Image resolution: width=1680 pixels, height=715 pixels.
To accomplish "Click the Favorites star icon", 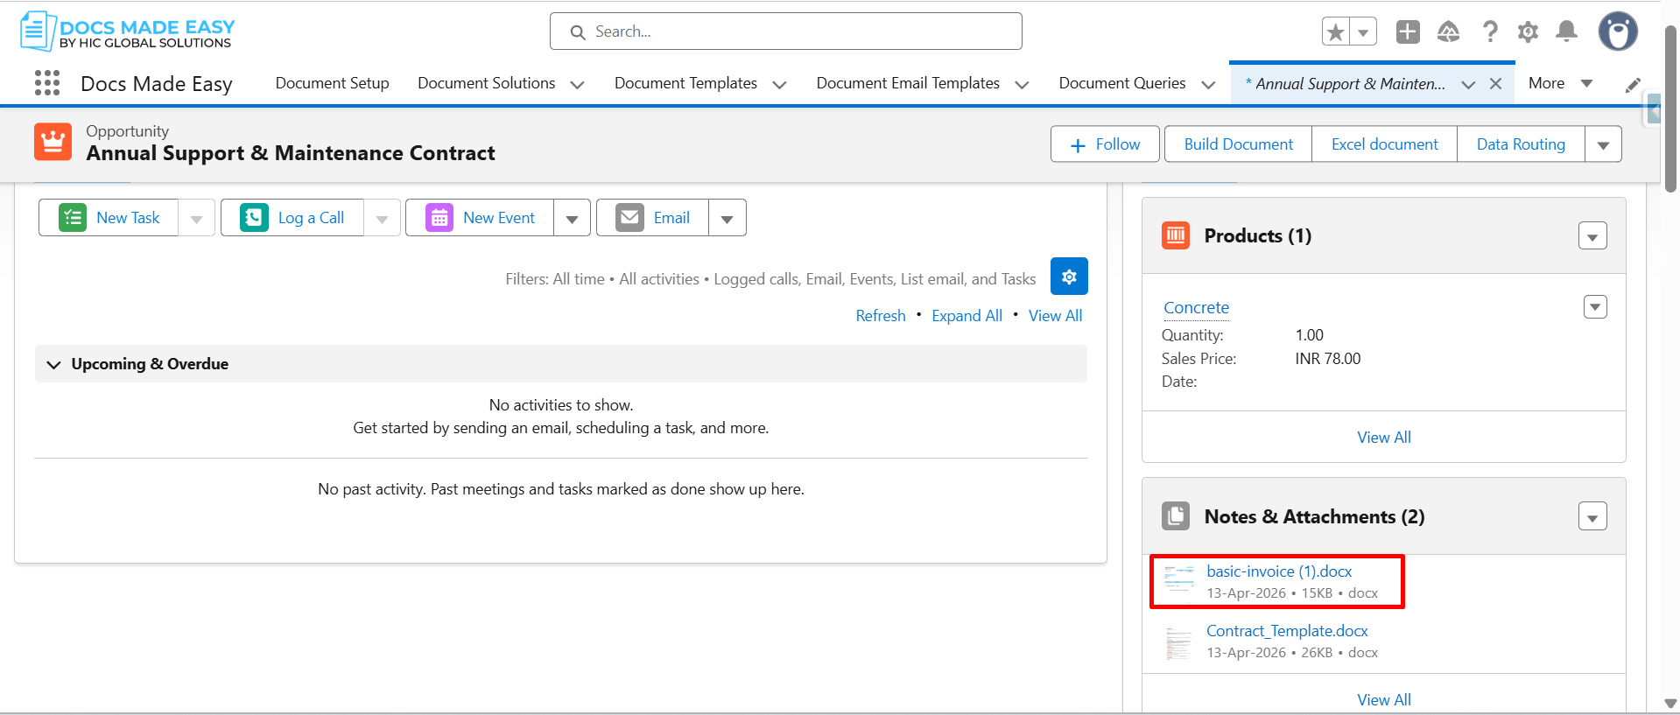I will coord(1336,32).
